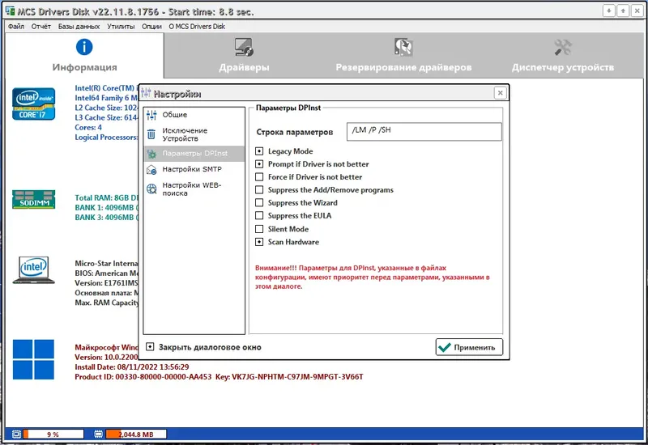Toggle the Scan Hardware checkbox
648x445 pixels.
[259, 242]
